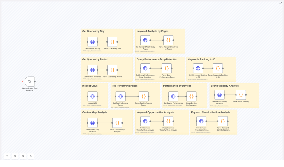Expand the canvas with the fullscreen arrow
This screenshot has height=167, width=284.
point(281,3)
